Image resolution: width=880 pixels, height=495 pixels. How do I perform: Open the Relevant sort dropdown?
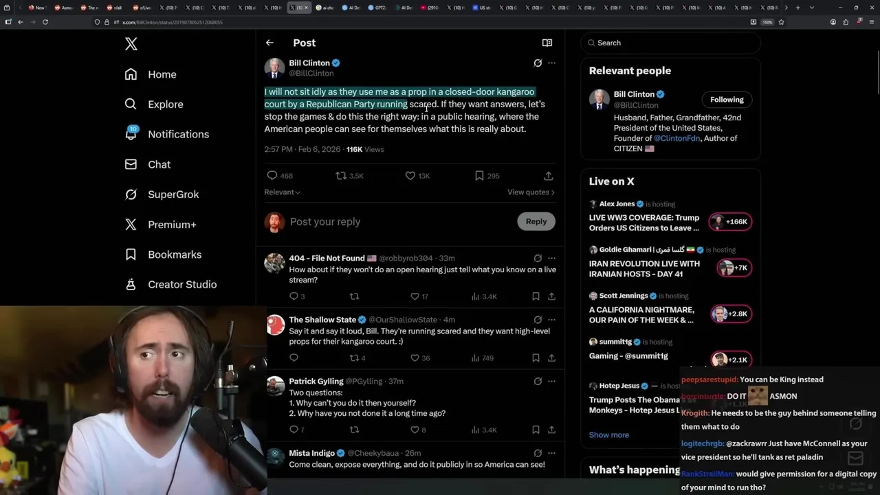[283, 192]
